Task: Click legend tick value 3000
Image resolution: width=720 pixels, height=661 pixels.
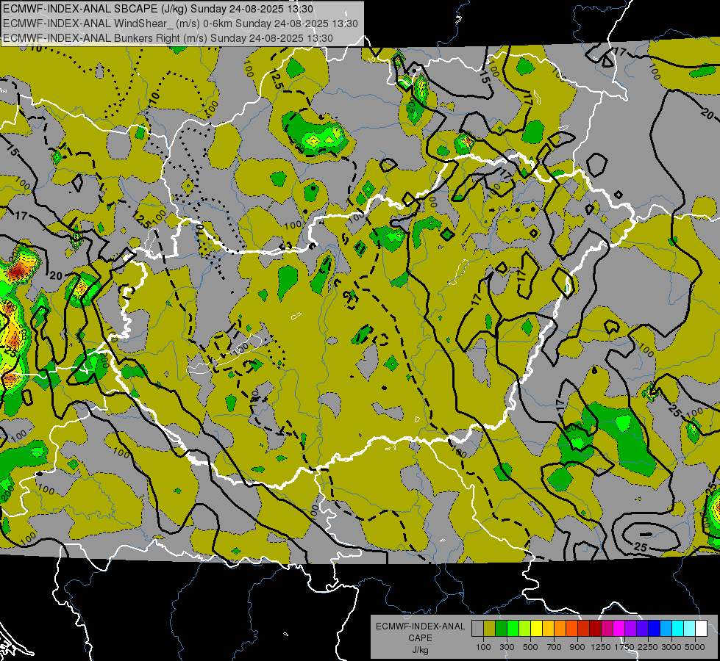Action: 671,647
